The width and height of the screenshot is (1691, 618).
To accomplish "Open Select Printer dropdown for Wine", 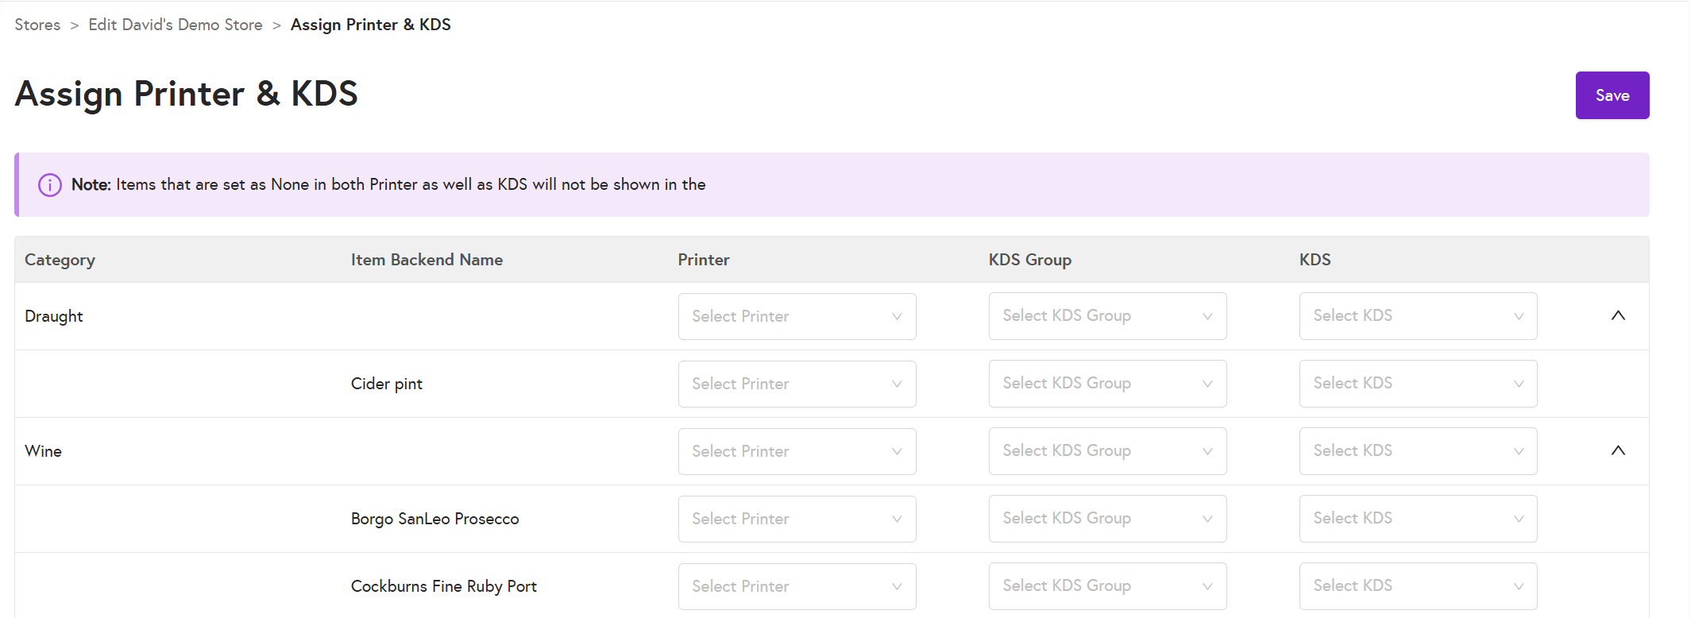I will tap(797, 451).
